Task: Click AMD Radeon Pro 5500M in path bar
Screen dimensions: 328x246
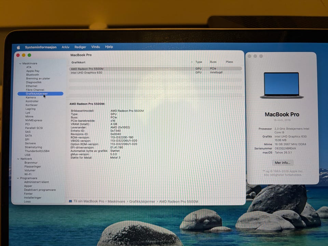Action: 179,202
